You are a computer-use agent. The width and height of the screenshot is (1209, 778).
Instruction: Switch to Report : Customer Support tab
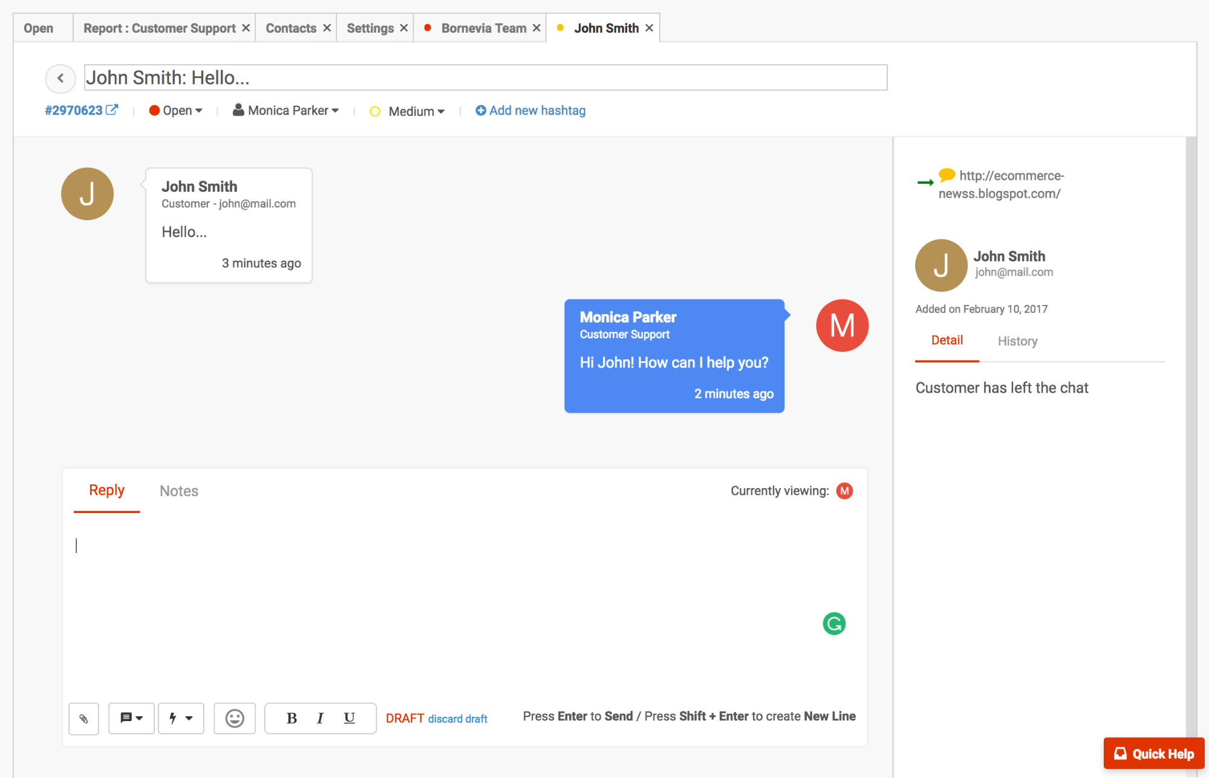point(160,28)
